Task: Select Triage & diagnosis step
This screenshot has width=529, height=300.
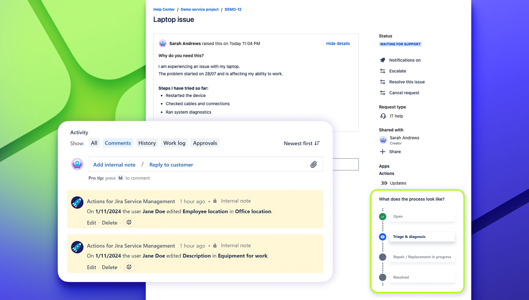Action: click(x=422, y=237)
